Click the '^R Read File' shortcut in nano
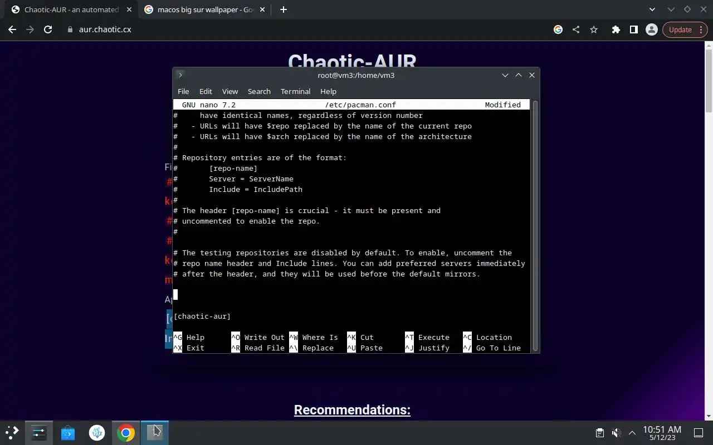The width and height of the screenshot is (713, 445). (x=258, y=348)
